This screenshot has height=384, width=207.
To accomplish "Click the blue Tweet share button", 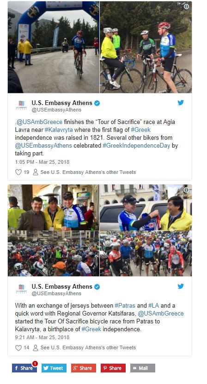I will [x=54, y=368].
